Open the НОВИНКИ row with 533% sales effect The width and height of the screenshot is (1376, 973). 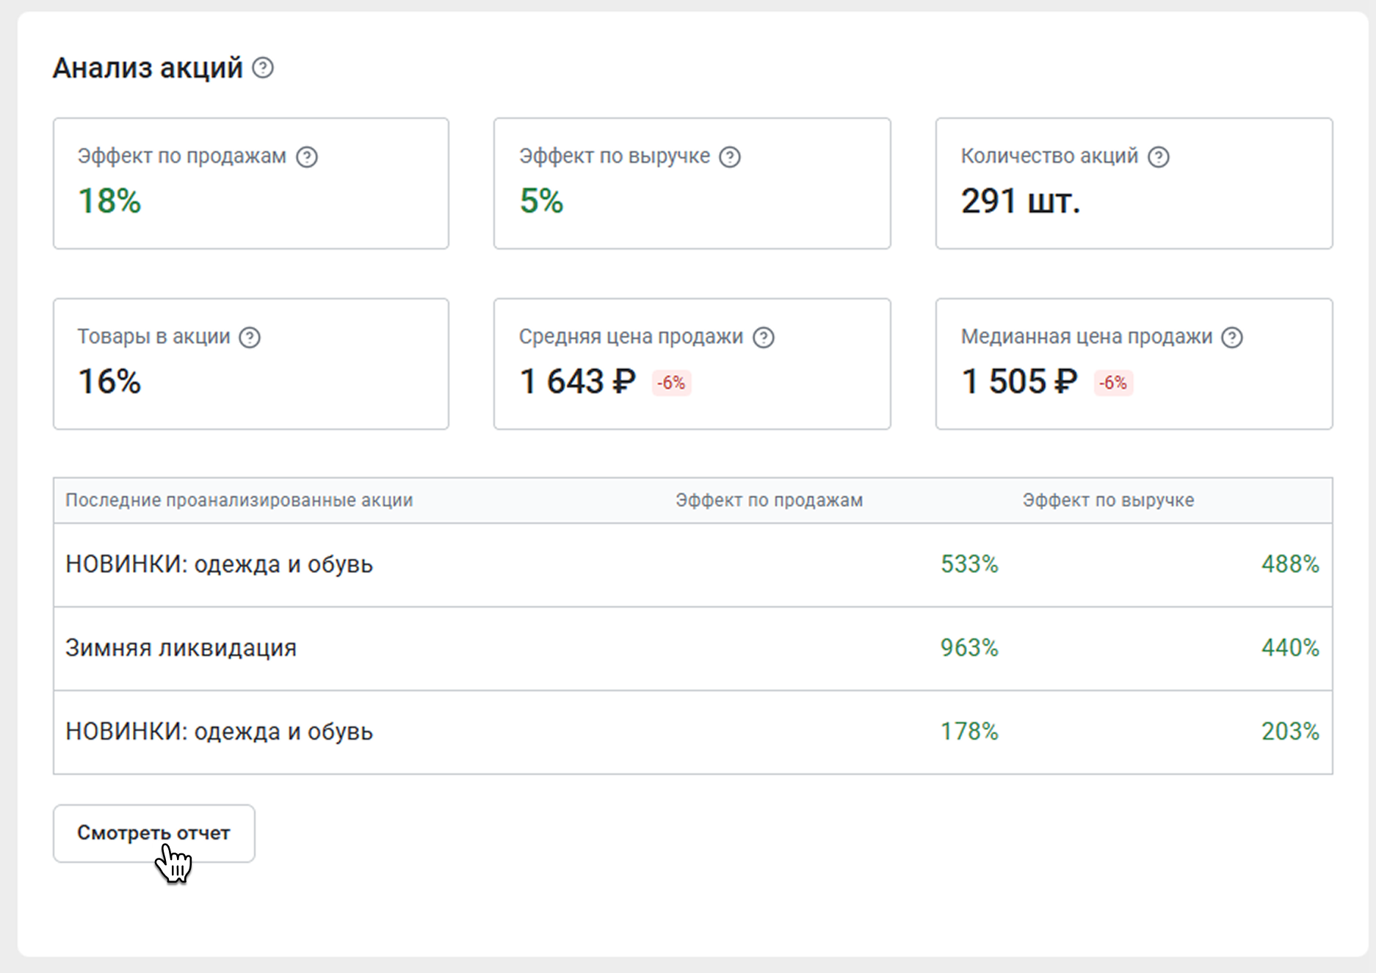pyautogui.click(x=219, y=564)
